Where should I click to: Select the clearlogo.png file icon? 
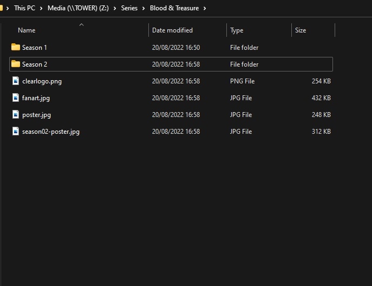16,81
